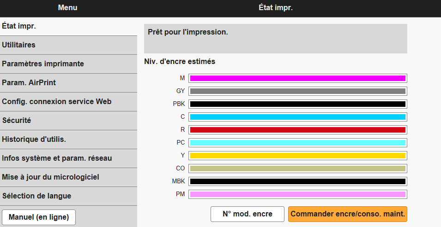Open Infos système et param. réseau
This screenshot has height=227, width=441.
[68, 158]
